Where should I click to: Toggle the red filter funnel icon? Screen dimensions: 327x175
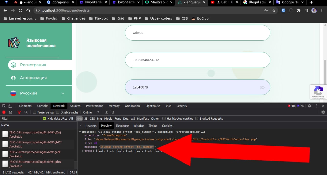19,112
